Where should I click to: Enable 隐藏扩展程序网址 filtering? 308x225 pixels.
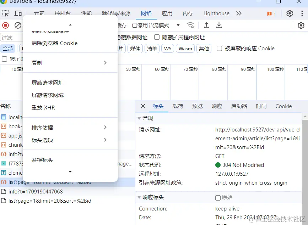pyautogui.click(x=156, y=37)
